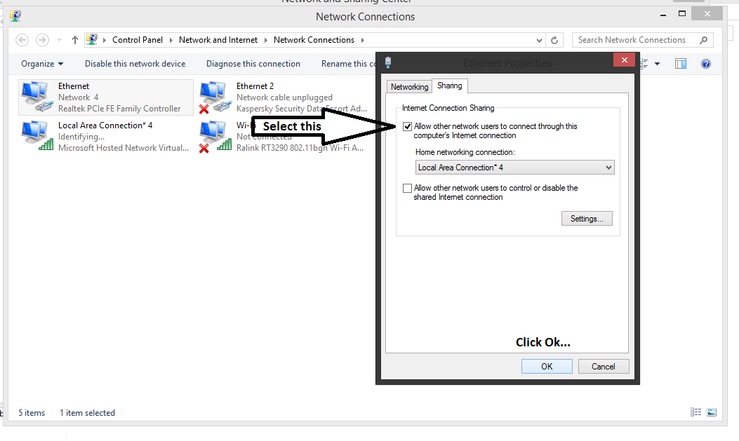Viewport: 739px width, 441px height.
Task: Click the Realtek PCIe FE Family Controller text
Action: click(x=119, y=108)
